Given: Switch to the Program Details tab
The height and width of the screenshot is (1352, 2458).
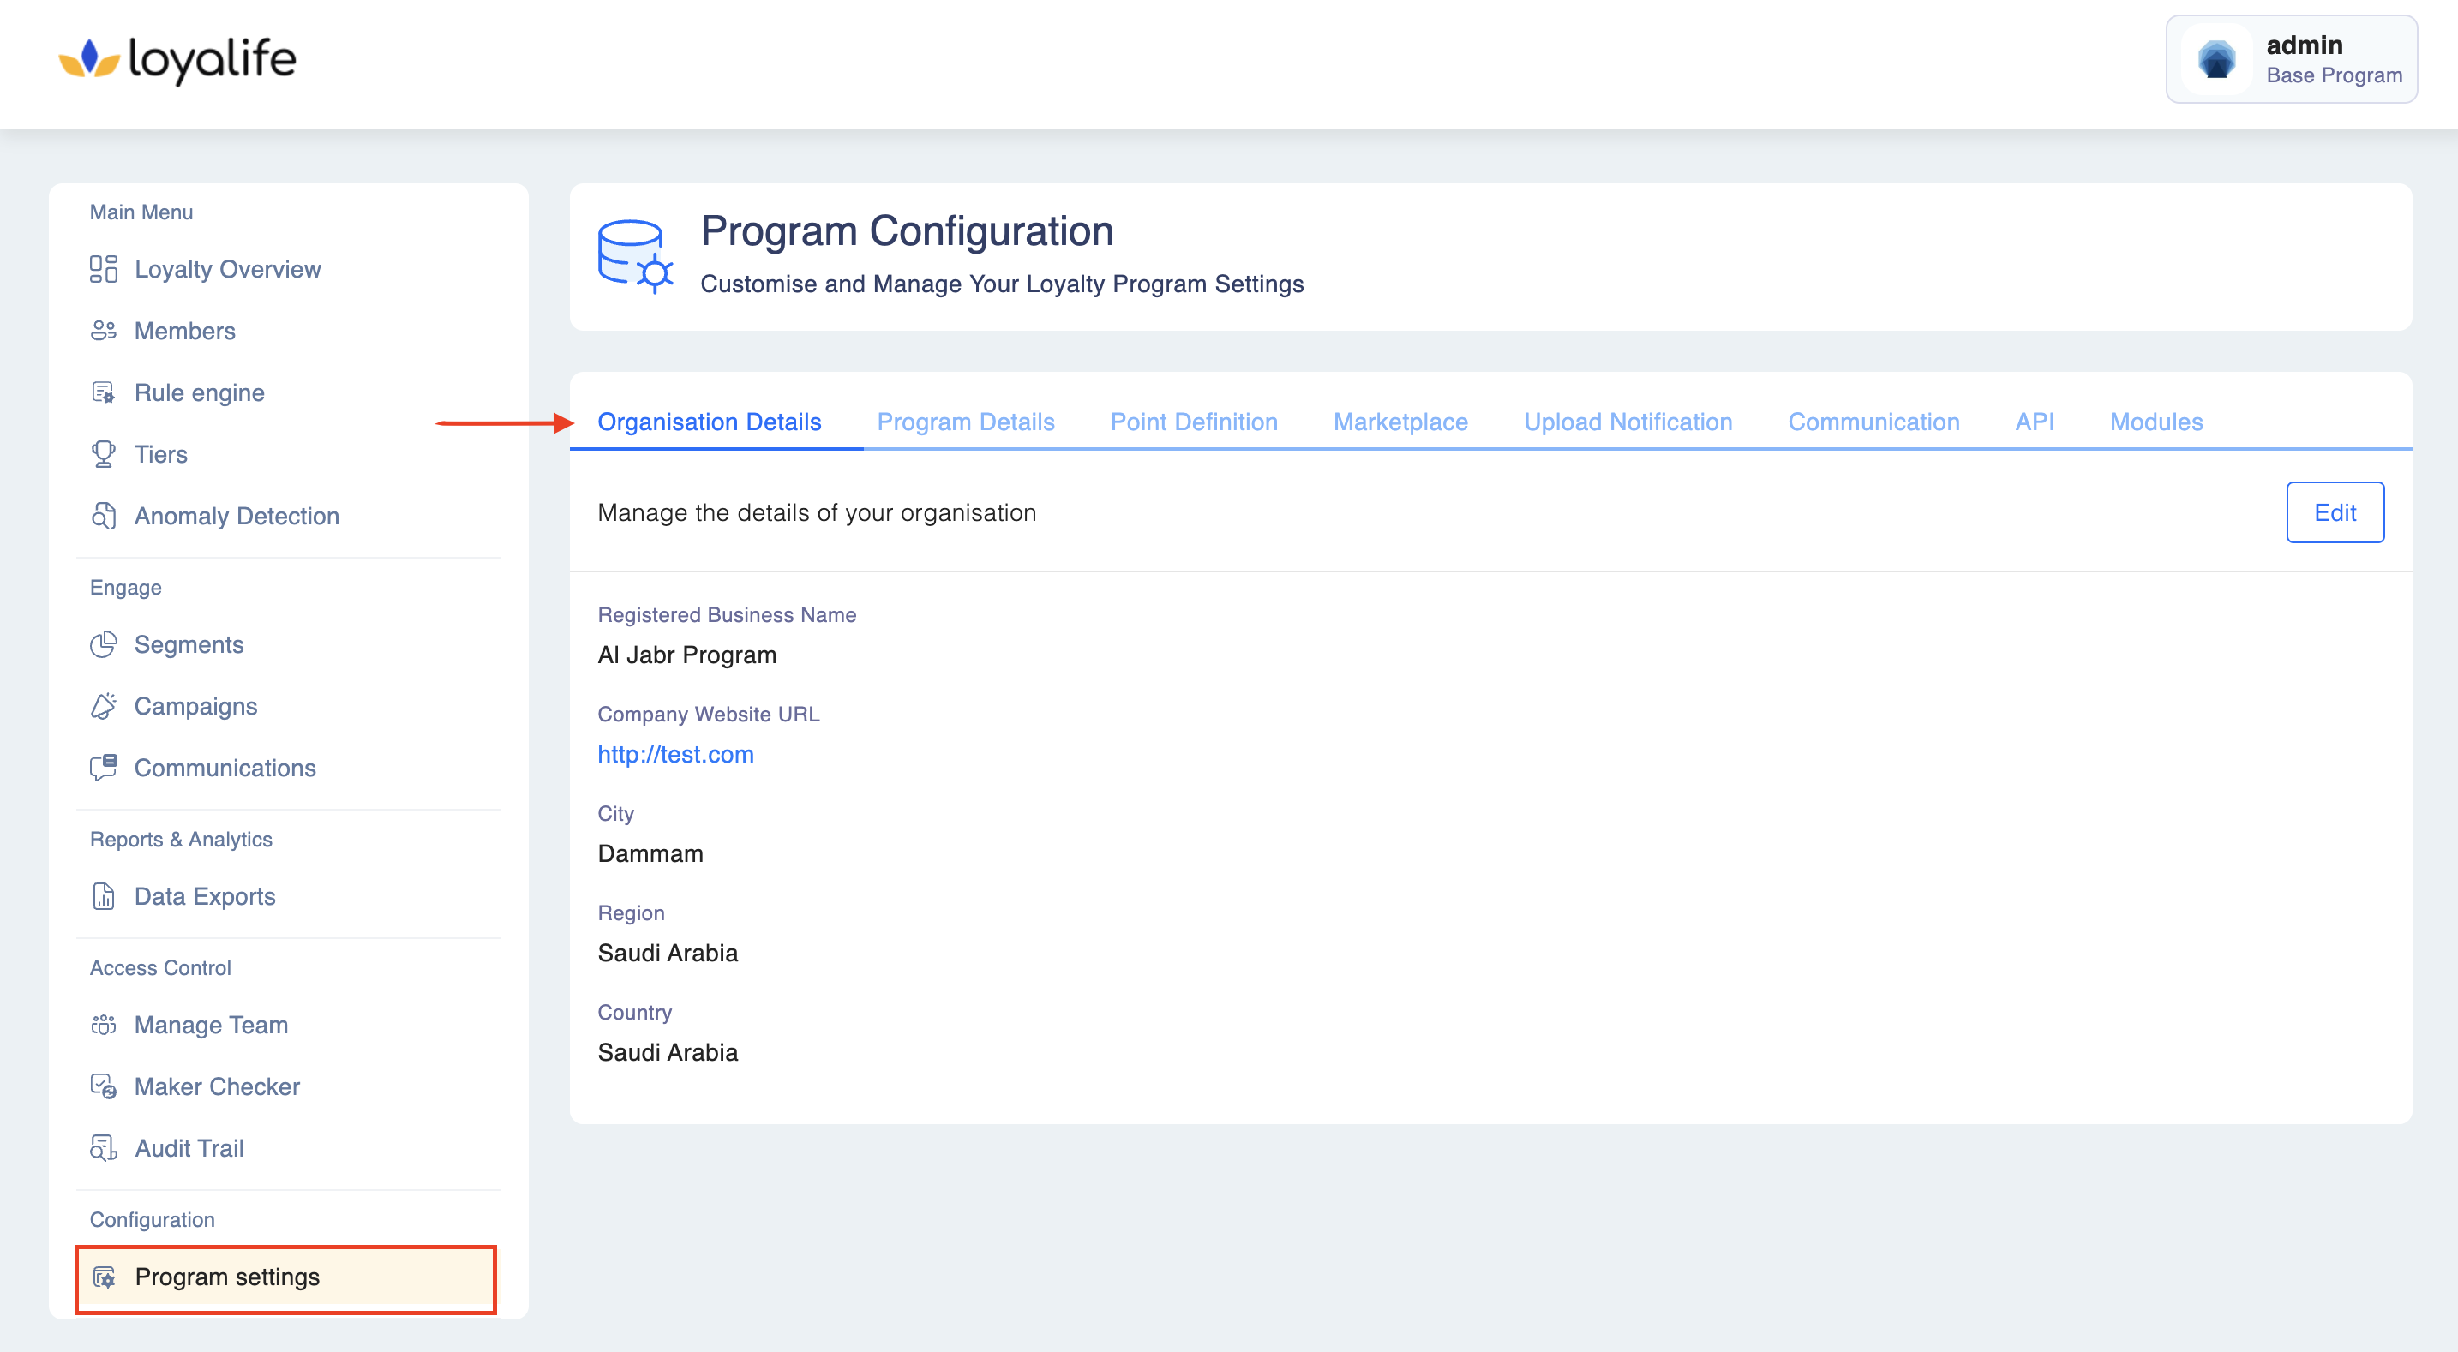Looking at the screenshot, I should (x=966, y=422).
